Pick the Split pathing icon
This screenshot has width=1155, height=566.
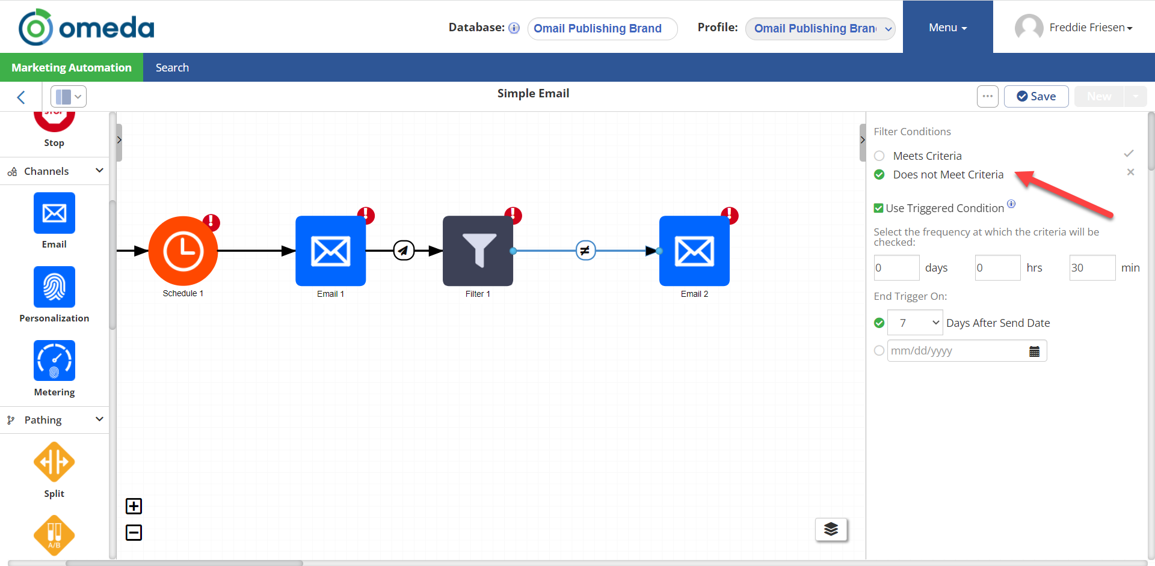(54, 462)
